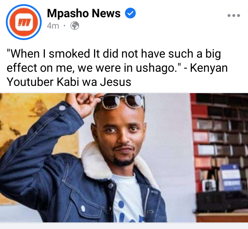Click the post caption text
Screen dimensions: 248x229
click(117, 68)
